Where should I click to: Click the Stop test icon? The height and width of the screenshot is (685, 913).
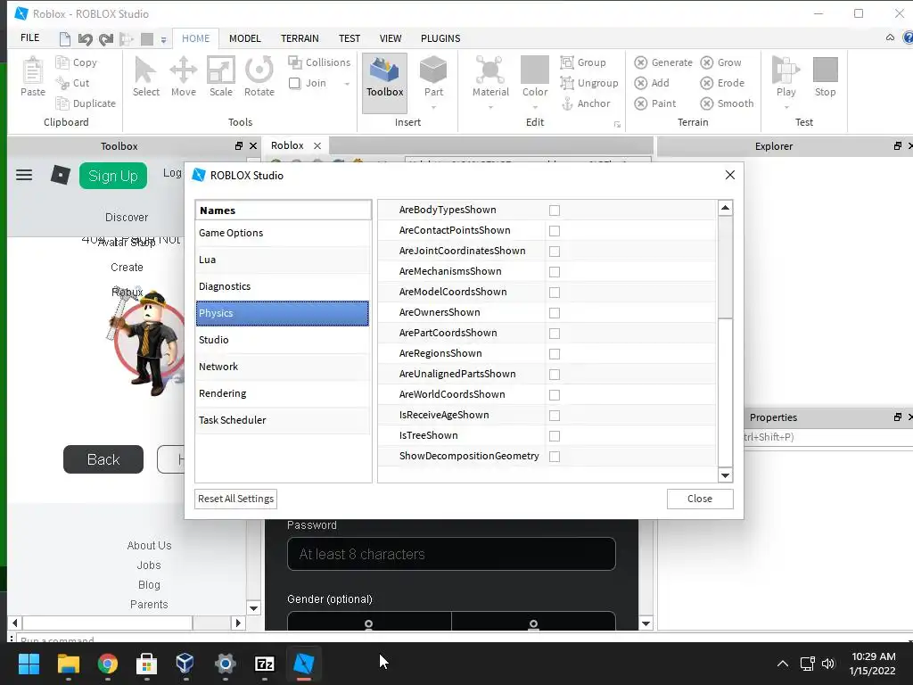825,70
